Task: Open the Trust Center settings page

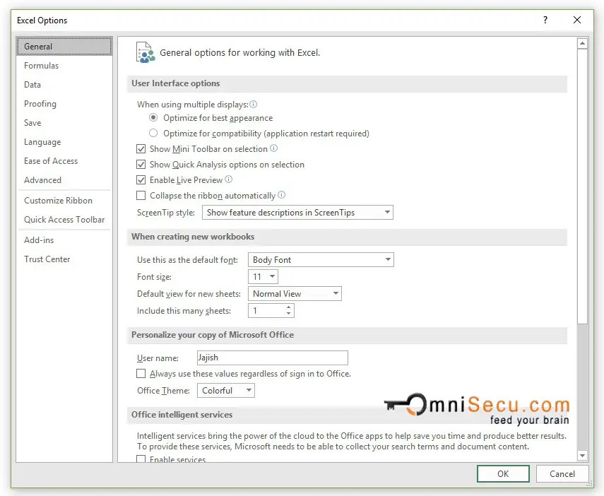Action: coord(46,259)
